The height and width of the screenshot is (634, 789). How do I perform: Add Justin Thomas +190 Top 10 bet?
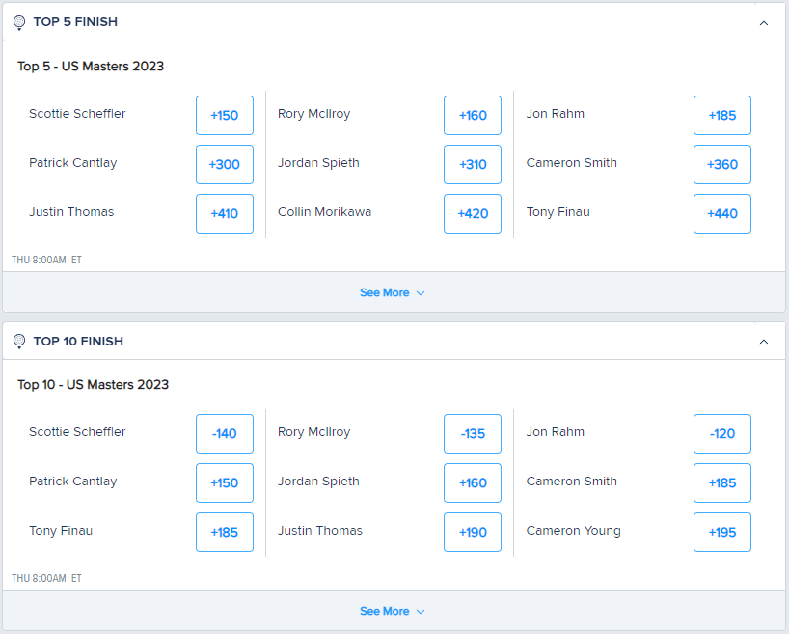(473, 533)
